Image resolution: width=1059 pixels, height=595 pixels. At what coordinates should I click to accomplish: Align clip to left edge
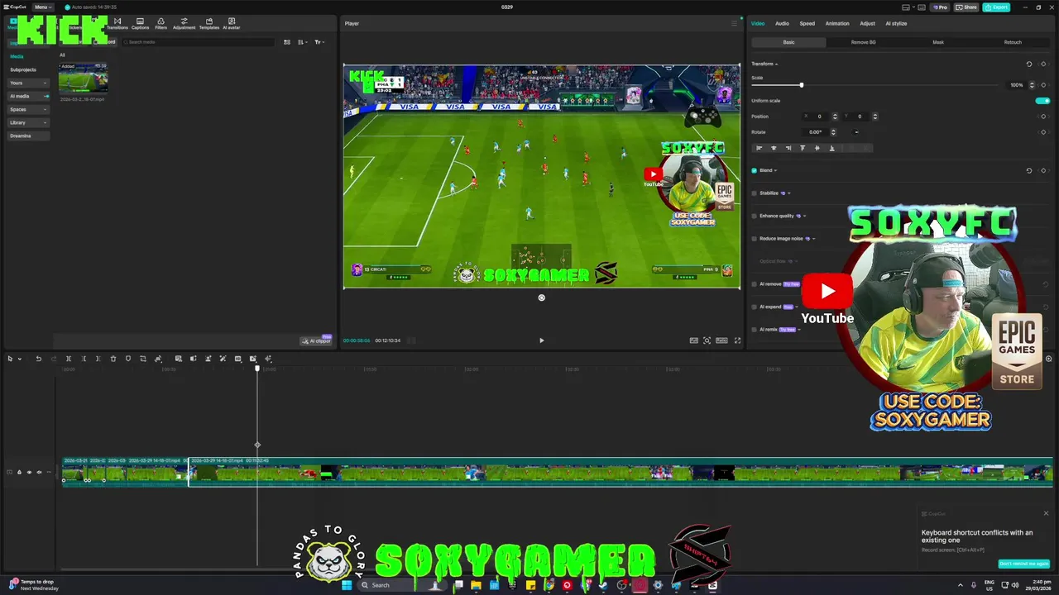pos(759,148)
